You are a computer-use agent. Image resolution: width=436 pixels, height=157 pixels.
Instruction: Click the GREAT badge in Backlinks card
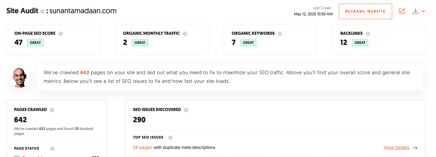360,43
